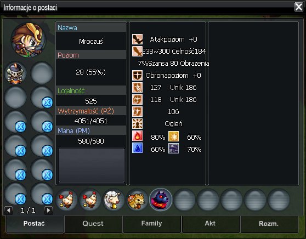Switch to the Quest tab
The height and width of the screenshot is (239, 306).
pos(93,224)
